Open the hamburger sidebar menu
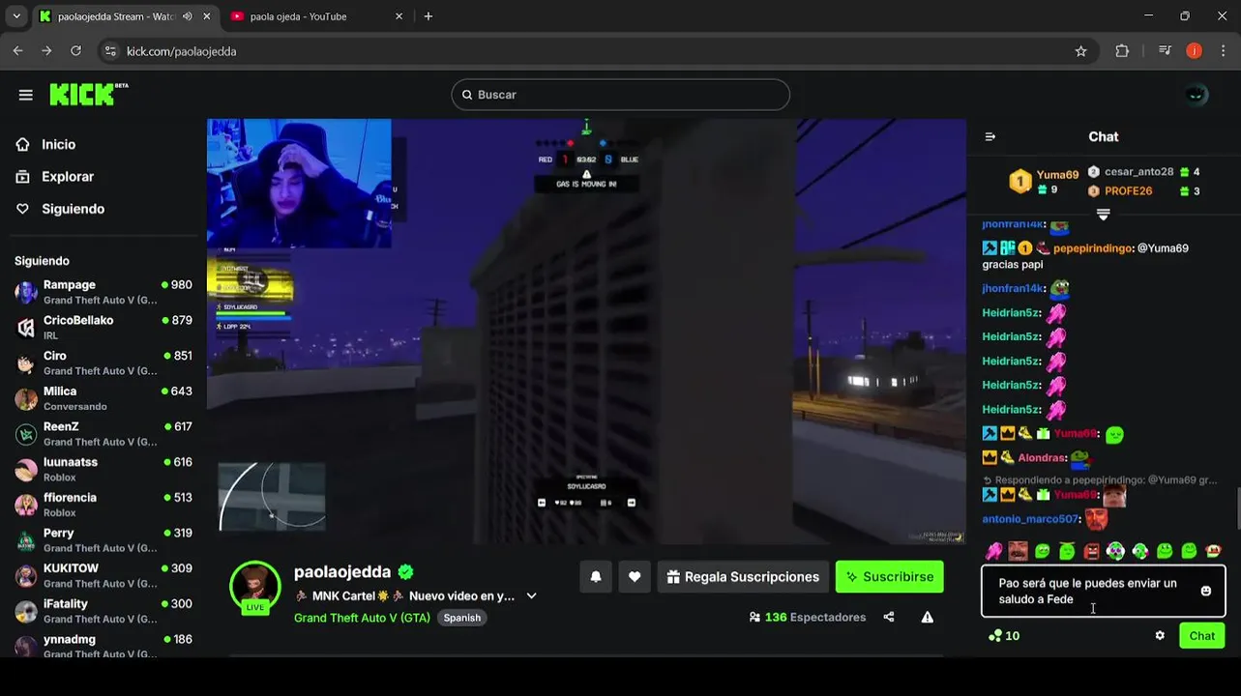The height and width of the screenshot is (696, 1241). pos(26,95)
